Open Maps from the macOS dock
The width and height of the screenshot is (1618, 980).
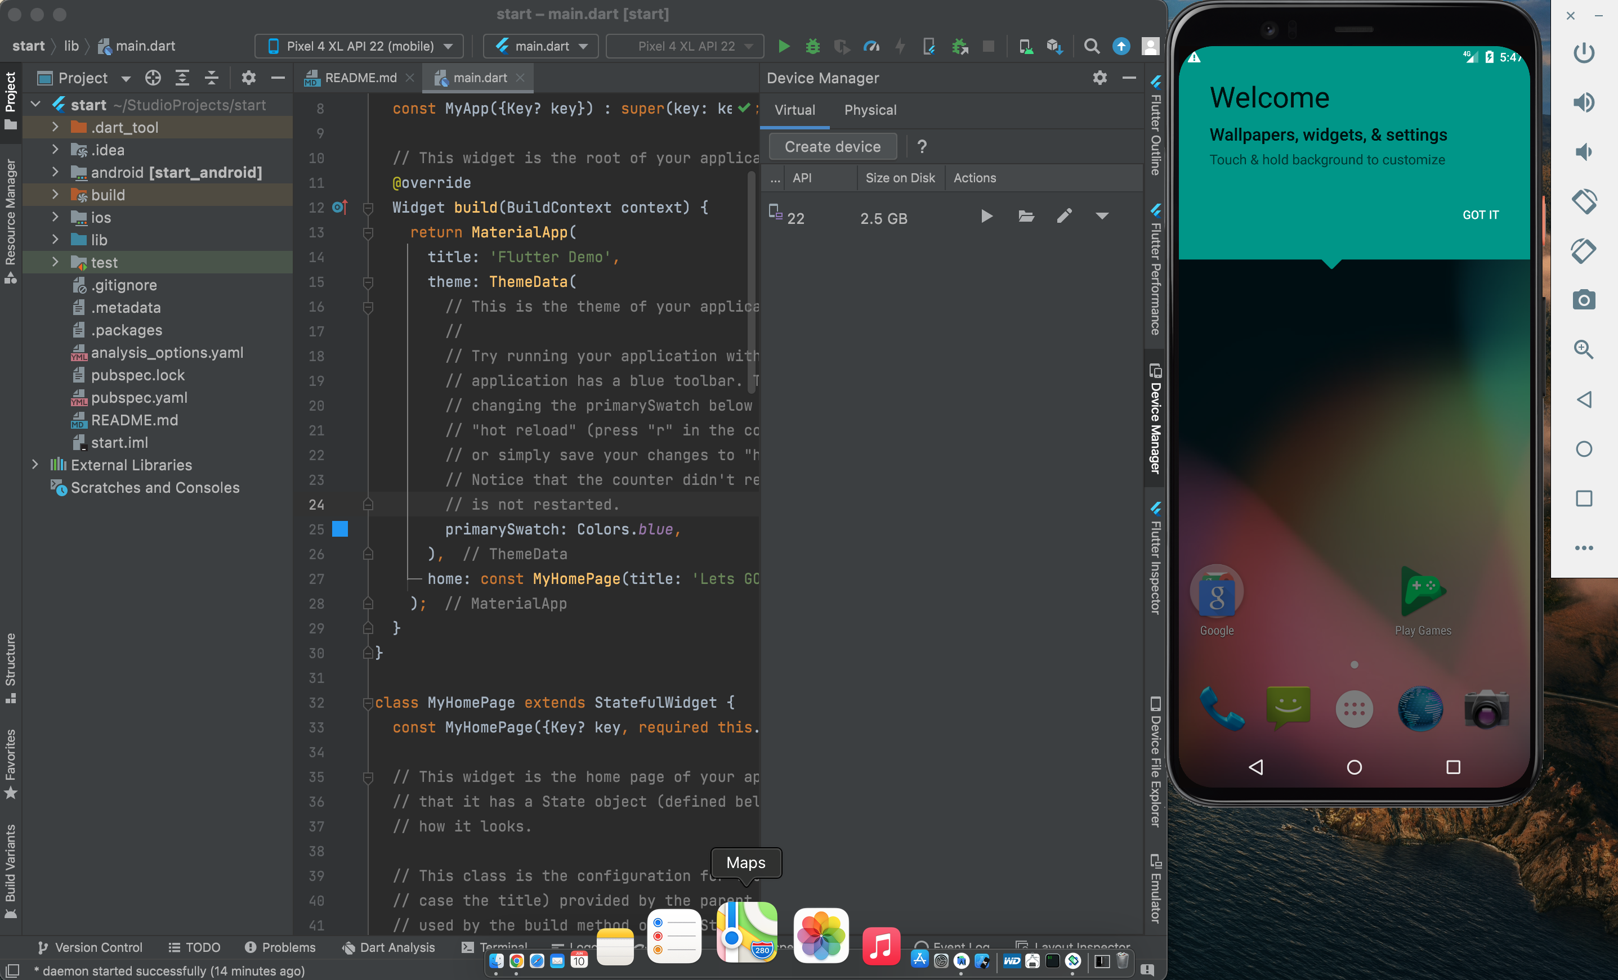click(x=747, y=933)
